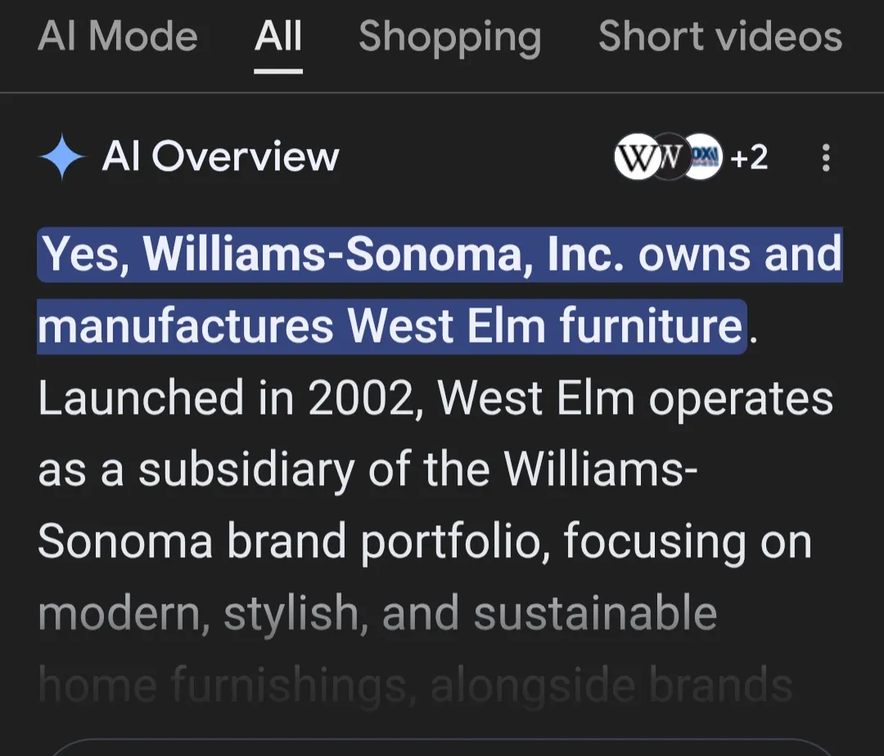Screen dimensions: 884x756
Task: Click the dark italic W source icon
Action: (x=670, y=156)
